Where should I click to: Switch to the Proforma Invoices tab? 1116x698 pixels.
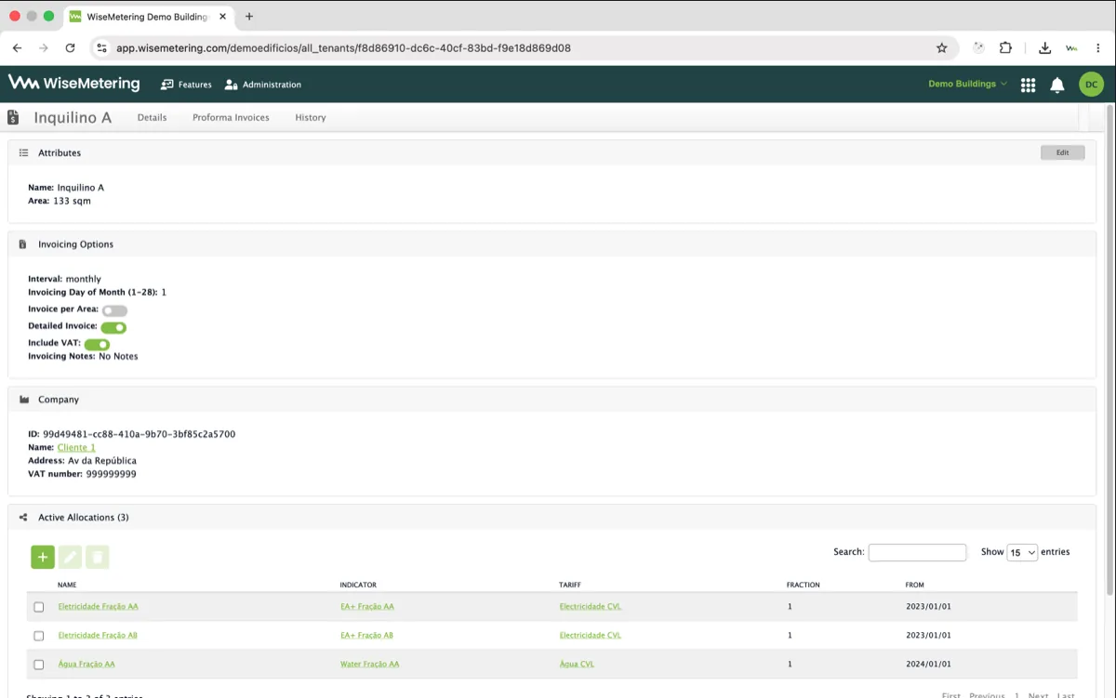(x=231, y=118)
